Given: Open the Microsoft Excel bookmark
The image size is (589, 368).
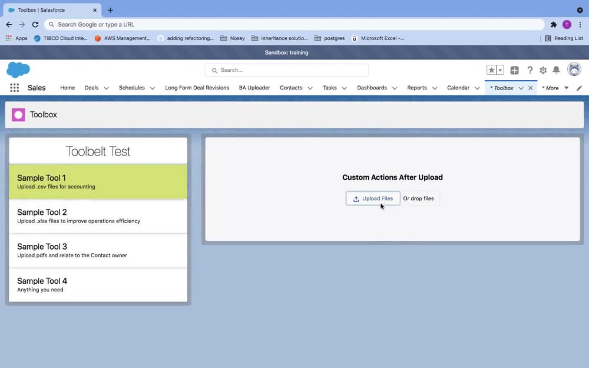Looking at the screenshot, I should (x=378, y=38).
